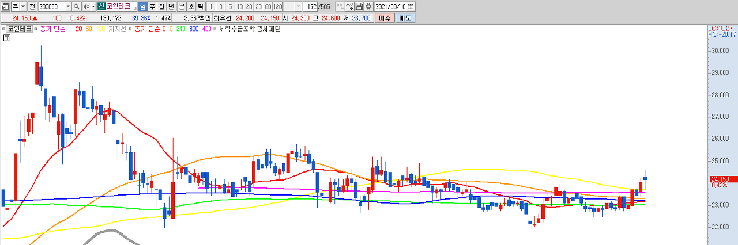This screenshot has width=738, height=245.
Task: Click the LC:10.27 label at chart corner
Action: (x=720, y=28)
